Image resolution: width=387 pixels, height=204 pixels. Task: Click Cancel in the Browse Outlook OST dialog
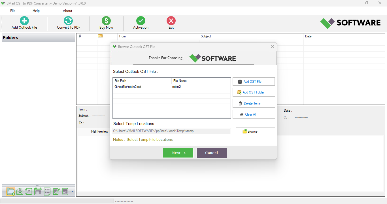click(x=211, y=153)
